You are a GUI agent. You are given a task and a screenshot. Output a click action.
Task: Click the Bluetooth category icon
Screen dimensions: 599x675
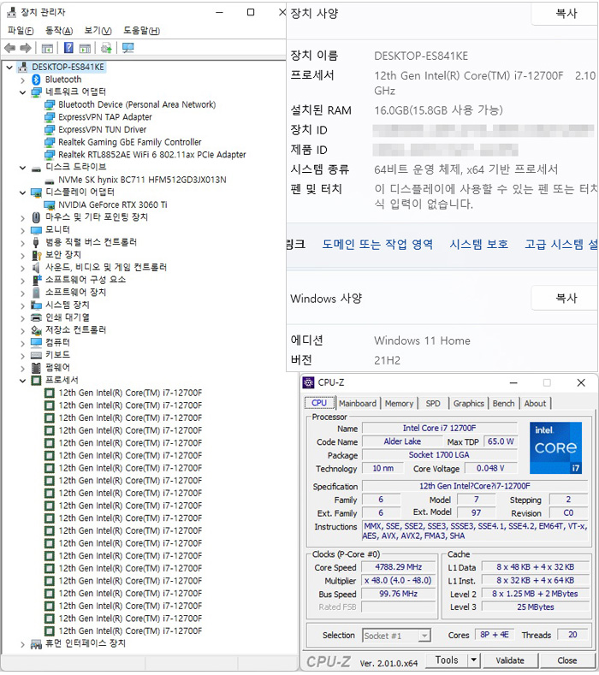pyautogui.click(x=36, y=80)
